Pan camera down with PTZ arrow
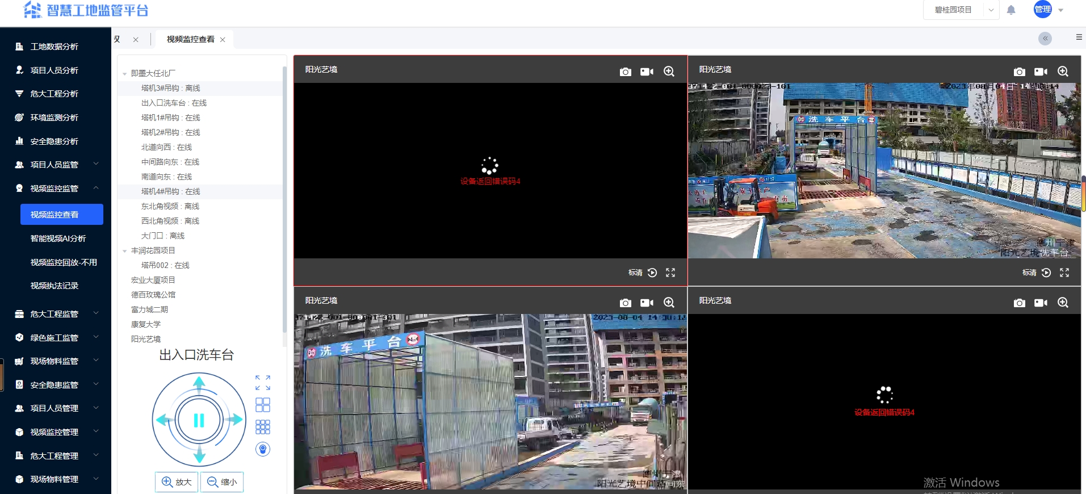 [199, 456]
